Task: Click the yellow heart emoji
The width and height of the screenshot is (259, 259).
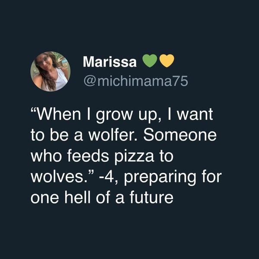Action: [x=167, y=61]
